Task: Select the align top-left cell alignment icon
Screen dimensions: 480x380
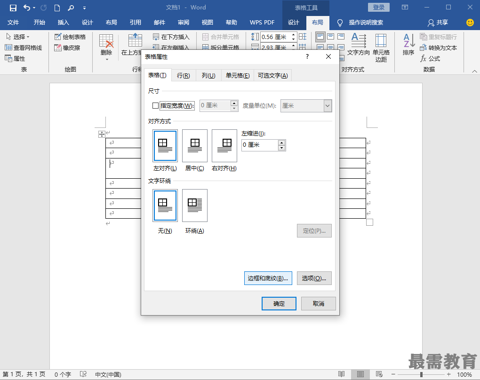Action: (x=320, y=37)
